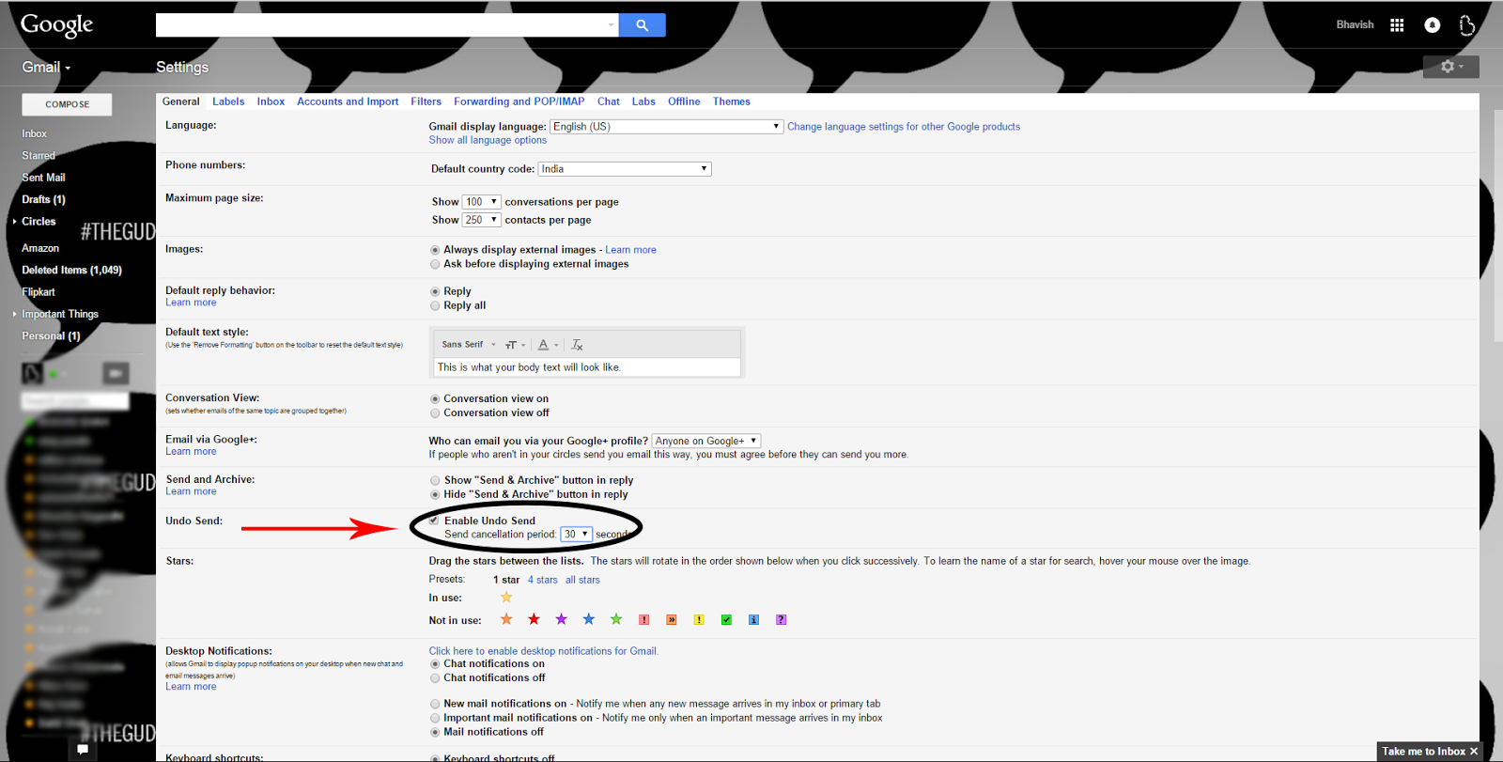Screen dimensions: 1503x762
Task: Open the Sans Serif font dropdown
Action: click(468, 345)
